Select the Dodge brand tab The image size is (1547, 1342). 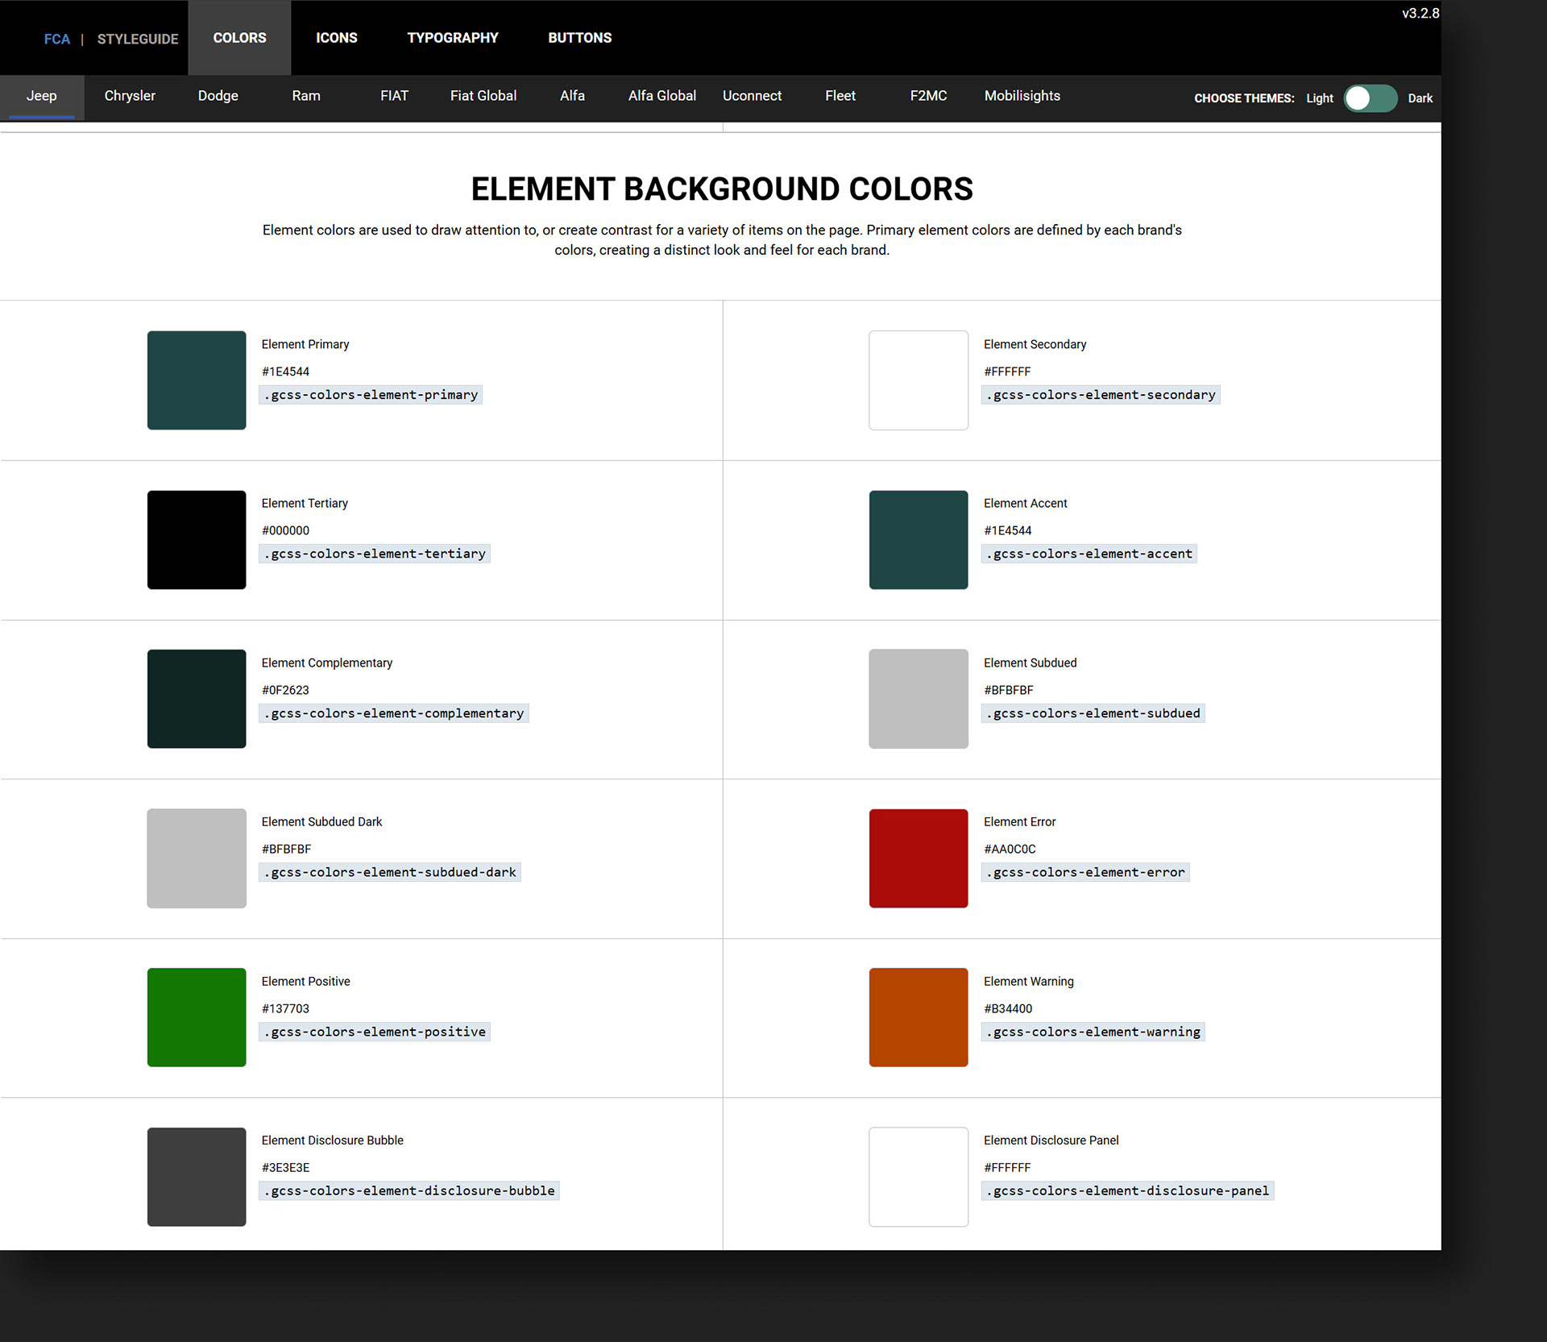tap(218, 96)
